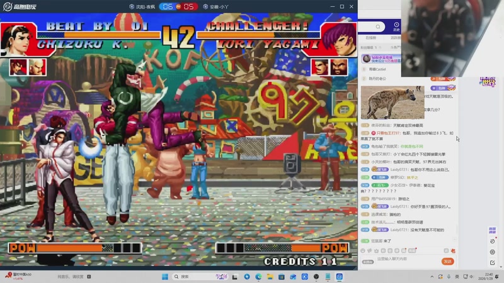Open the Windows Start menu
This screenshot has height=283, width=504.
[165, 277]
